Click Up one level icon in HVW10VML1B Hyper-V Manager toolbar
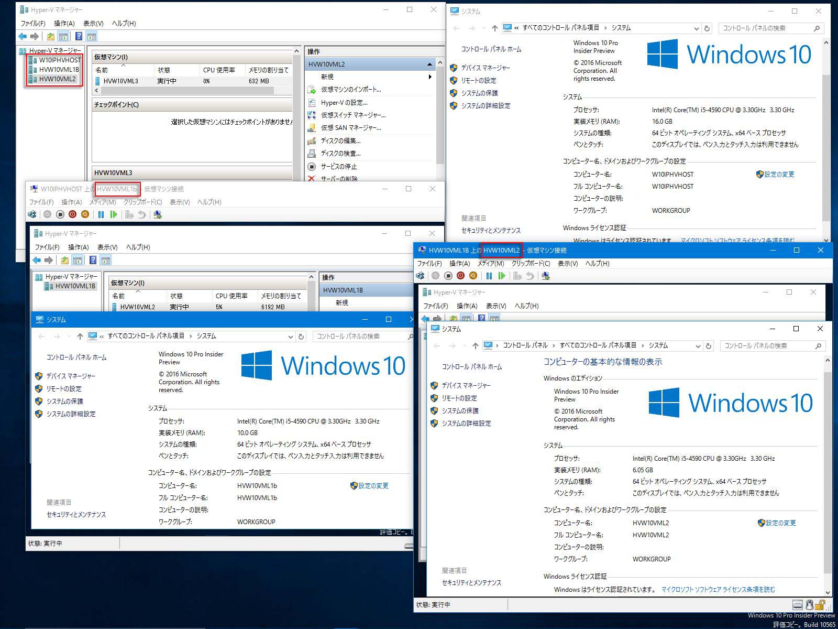The width and height of the screenshot is (838, 629). click(x=64, y=260)
